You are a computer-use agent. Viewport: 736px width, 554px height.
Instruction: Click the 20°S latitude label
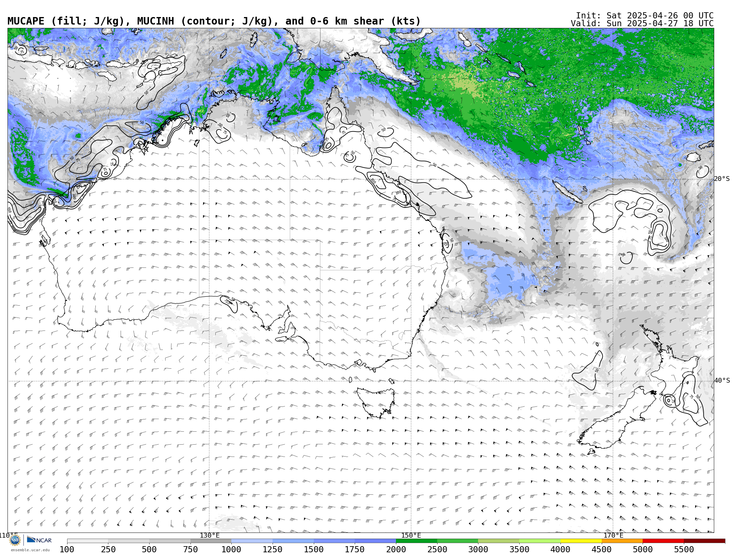[722, 179]
